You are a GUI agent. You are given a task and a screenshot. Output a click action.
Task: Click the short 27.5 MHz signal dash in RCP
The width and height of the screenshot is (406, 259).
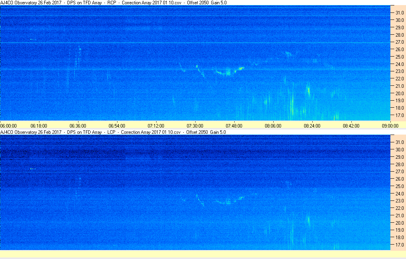tap(33, 39)
